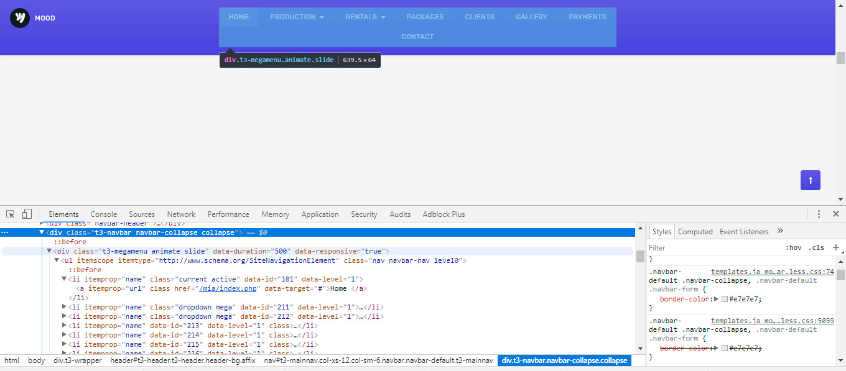
Task: Collapse the t3-megamenu div node
Action: [x=50, y=251]
